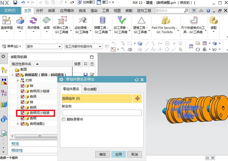Click the reset icon in dialog title

[136, 79]
